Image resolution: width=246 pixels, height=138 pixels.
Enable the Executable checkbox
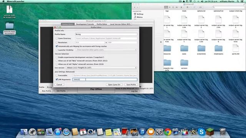pyautogui.click(x=57, y=76)
